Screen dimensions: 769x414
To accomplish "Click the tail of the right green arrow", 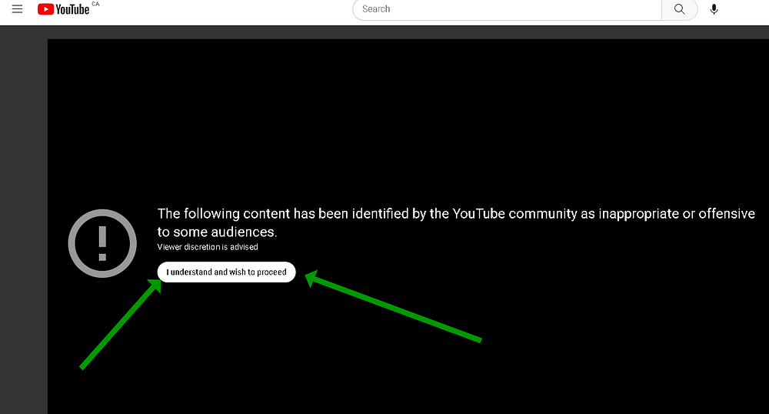I will pyautogui.click(x=478, y=339).
